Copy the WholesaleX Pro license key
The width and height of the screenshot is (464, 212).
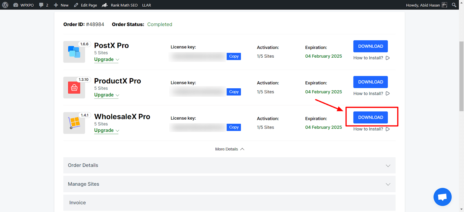pos(234,127)
